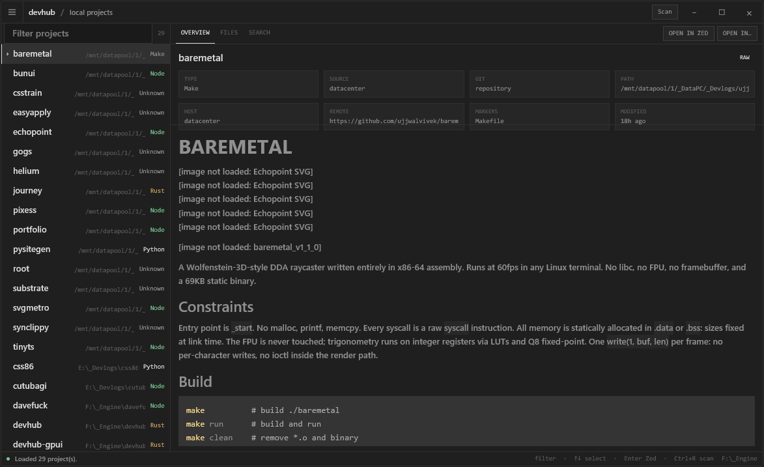The height and width of the screenshot is (467, 764).
Task: Open the hamburger menu icon
Action: click(x=12, y=12)
